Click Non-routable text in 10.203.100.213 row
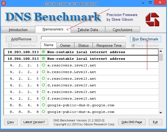167x132 pixels. (86, 52)
